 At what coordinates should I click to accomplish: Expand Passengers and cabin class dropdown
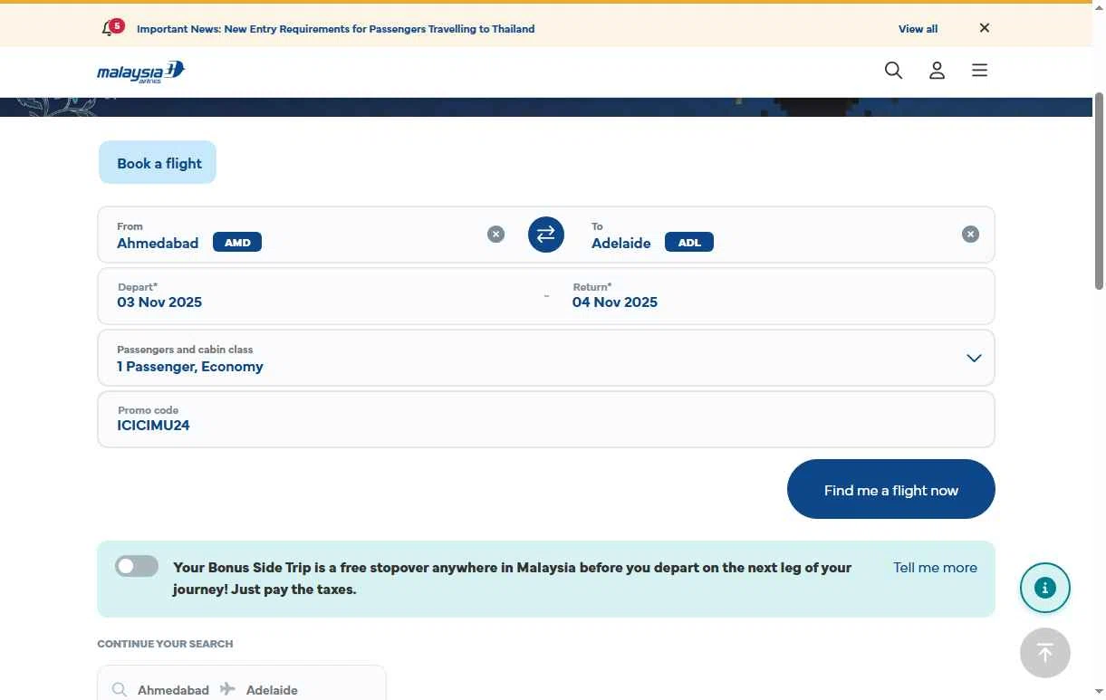546,358
